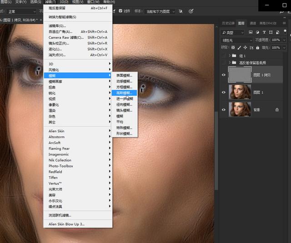
Task: Click the pressure-for-size icon in options bar
Action: tap(191, 11)
